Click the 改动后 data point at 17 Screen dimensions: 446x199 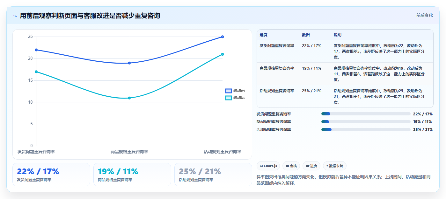click(x=36, y=72)
